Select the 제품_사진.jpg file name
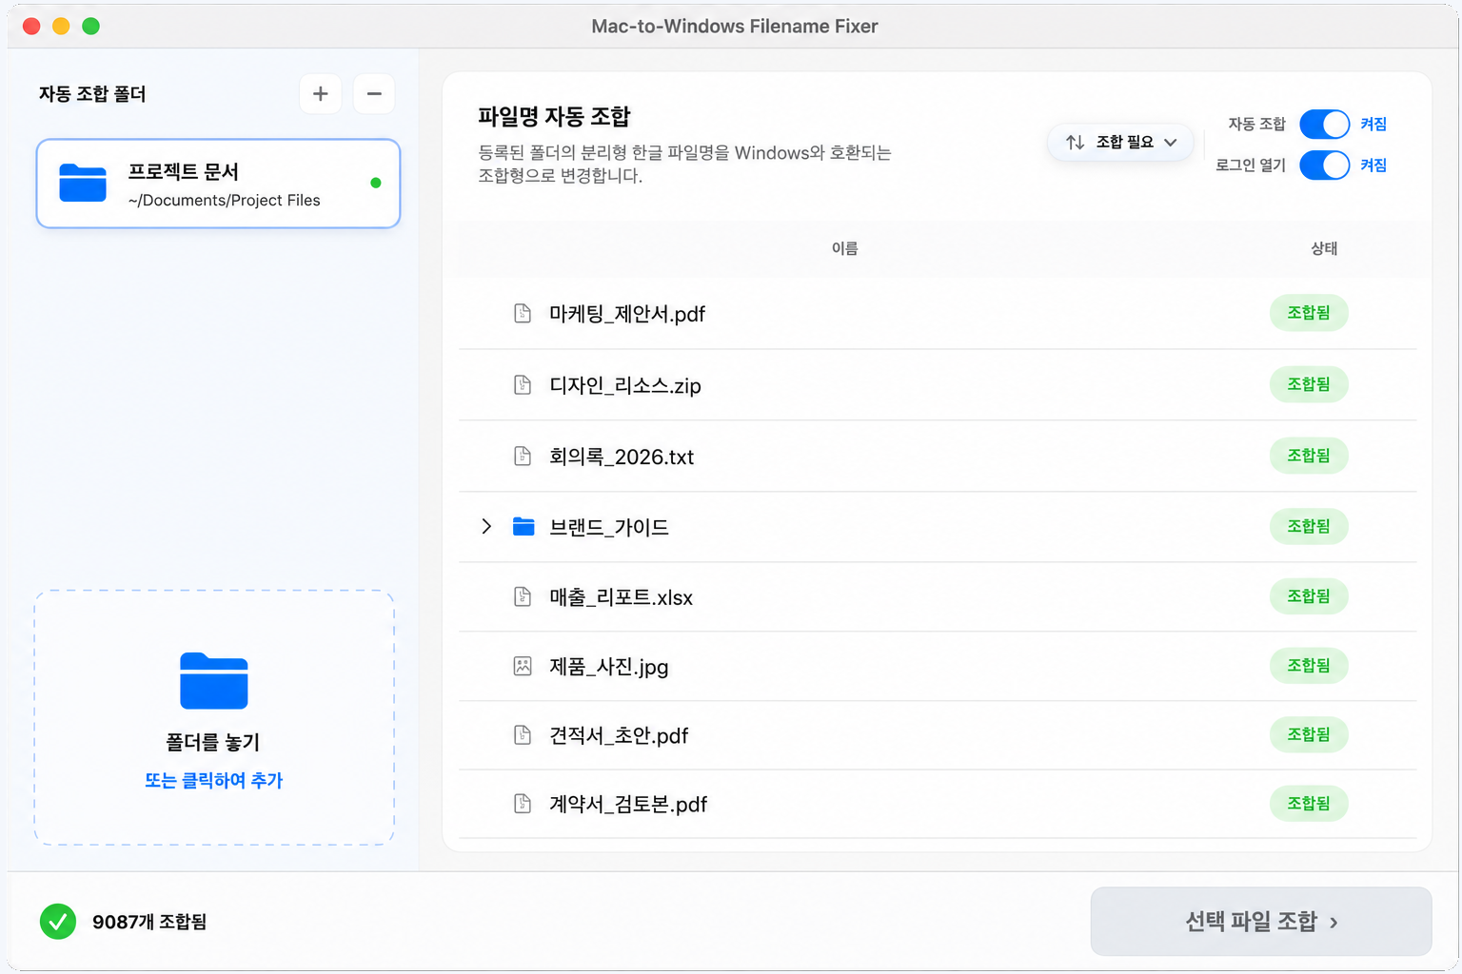This screenshot has height=974, width=1462. coord(609,667)
